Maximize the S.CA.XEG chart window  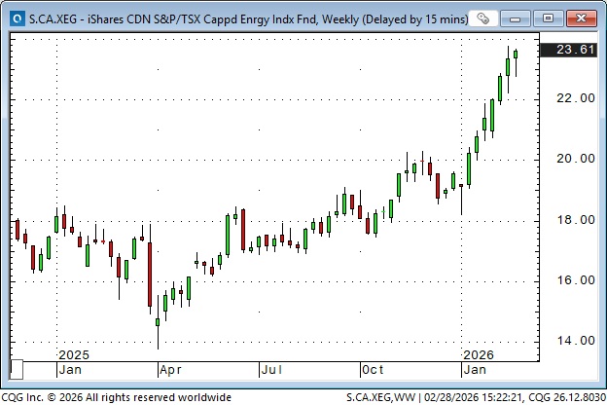point(550,18)
